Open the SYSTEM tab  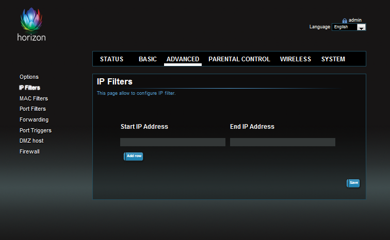333,59
